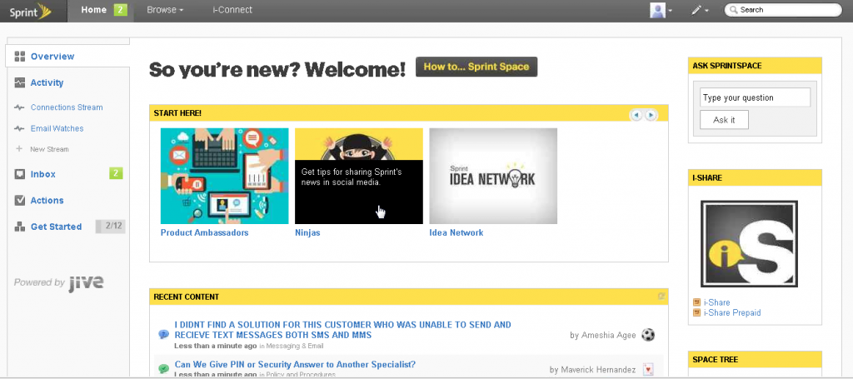Open the Inbox in the sidebar

pos(42,174)
